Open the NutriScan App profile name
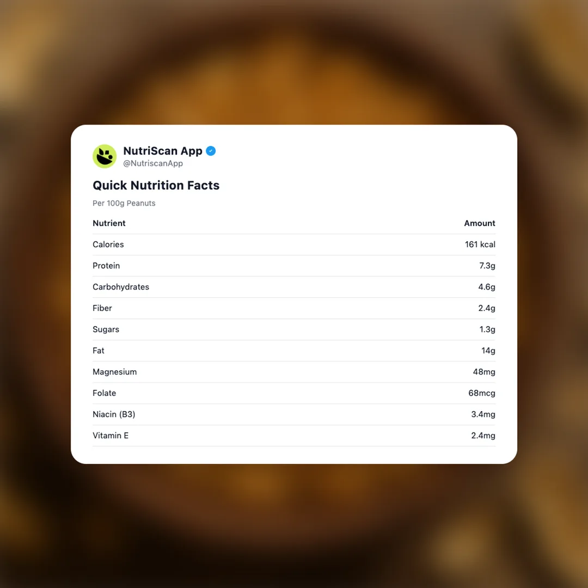The height and width of the screenshot is (588, 588). tap(163, 151)
